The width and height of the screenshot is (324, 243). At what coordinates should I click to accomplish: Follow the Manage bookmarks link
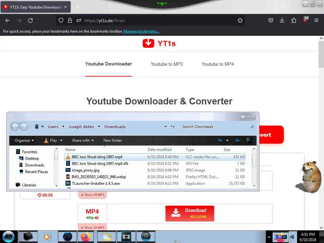(141, 31)
